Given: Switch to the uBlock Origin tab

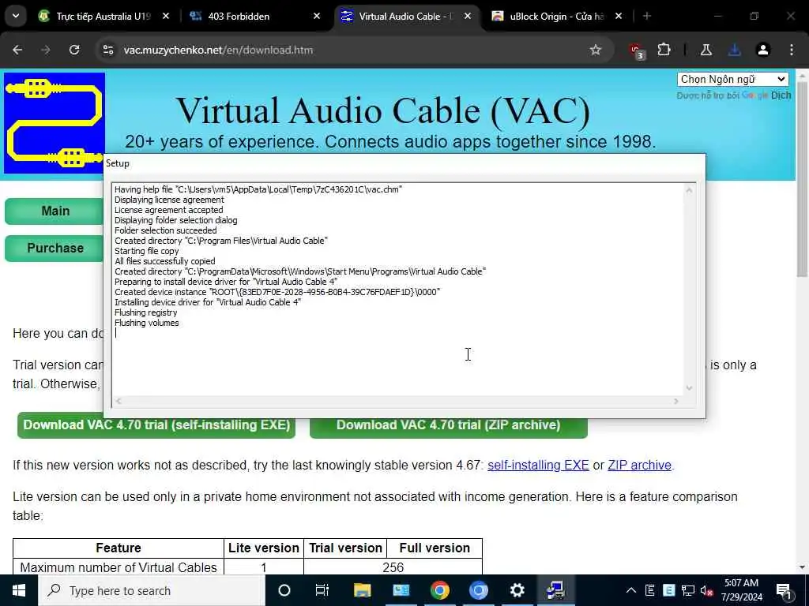Looking at the screenshot, I should tap(556, 17).
